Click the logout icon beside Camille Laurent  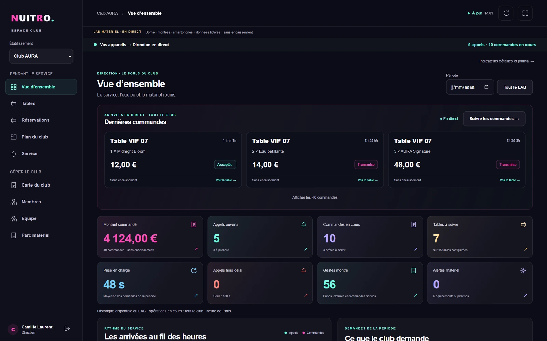(67, 328)
